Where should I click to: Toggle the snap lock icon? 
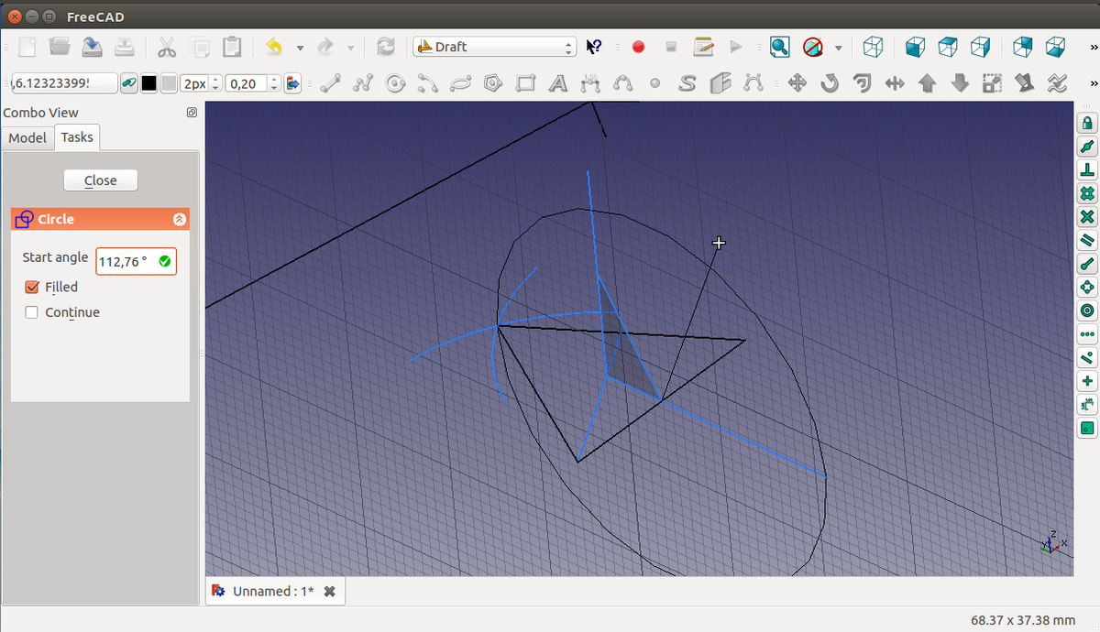(x=1087, y=123)
